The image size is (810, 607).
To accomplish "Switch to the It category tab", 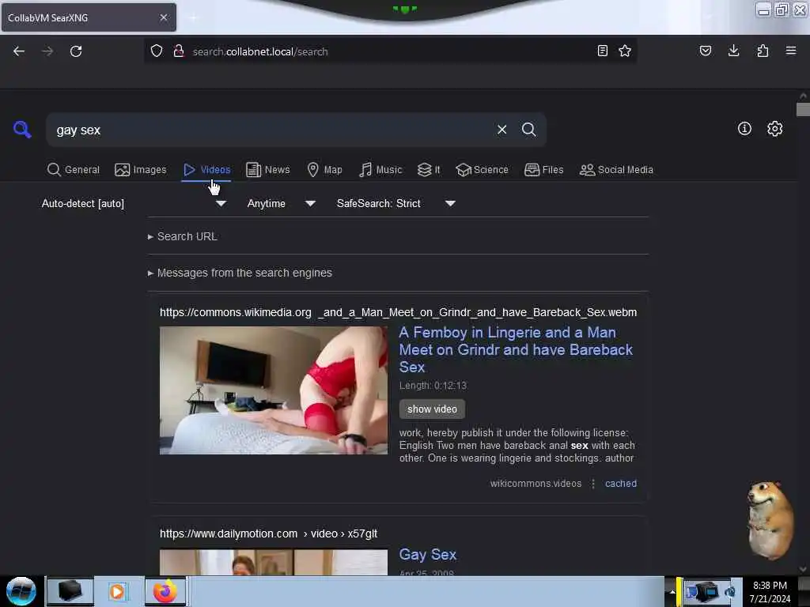I will pos(429,170).
